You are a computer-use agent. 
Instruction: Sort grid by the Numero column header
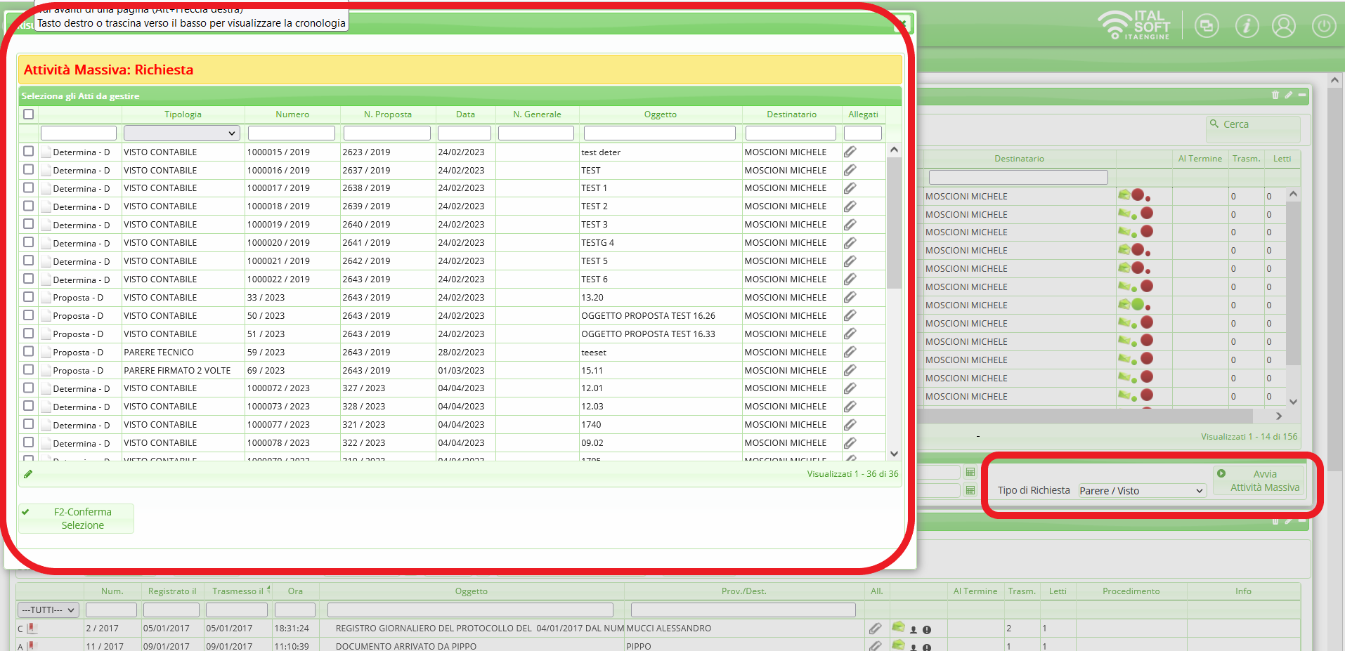pyautogui.click(x=292, y=114)
